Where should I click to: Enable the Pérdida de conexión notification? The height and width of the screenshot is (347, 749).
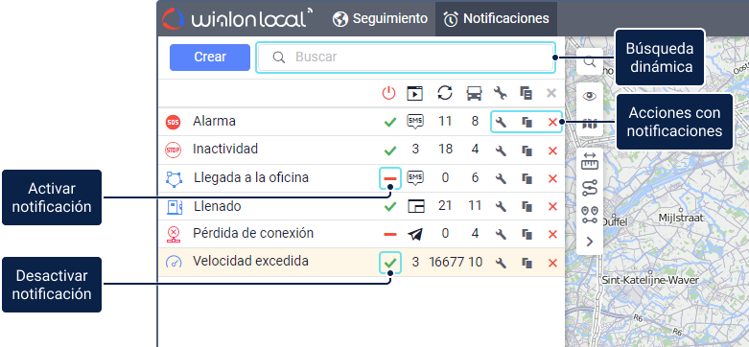point(390,234)
